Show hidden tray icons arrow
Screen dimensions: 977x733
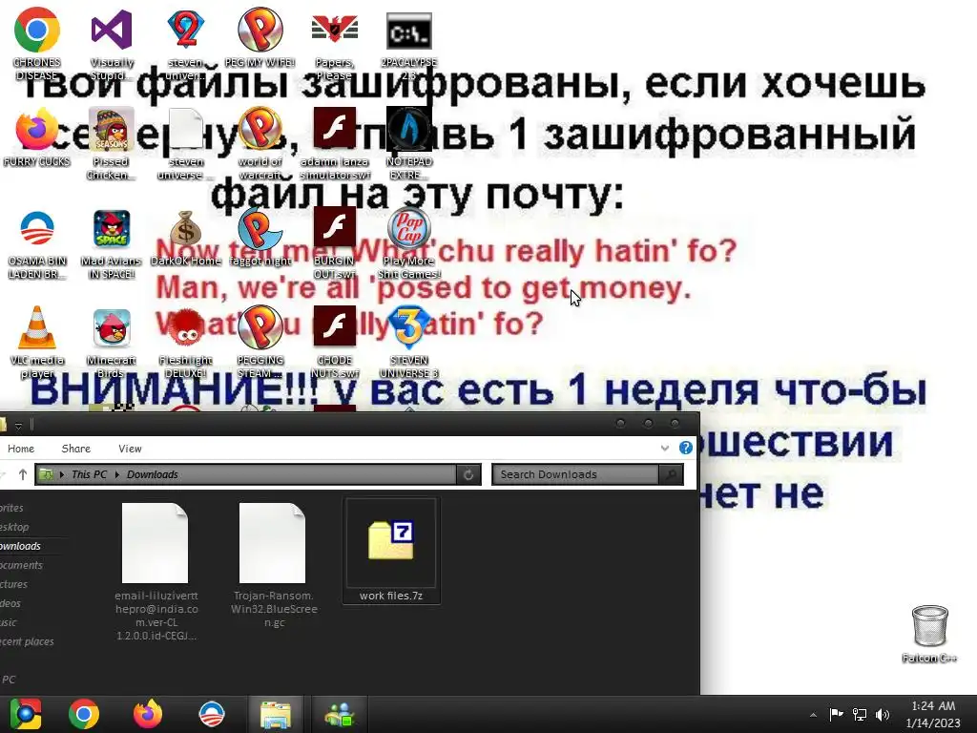(x=813, y=715)
